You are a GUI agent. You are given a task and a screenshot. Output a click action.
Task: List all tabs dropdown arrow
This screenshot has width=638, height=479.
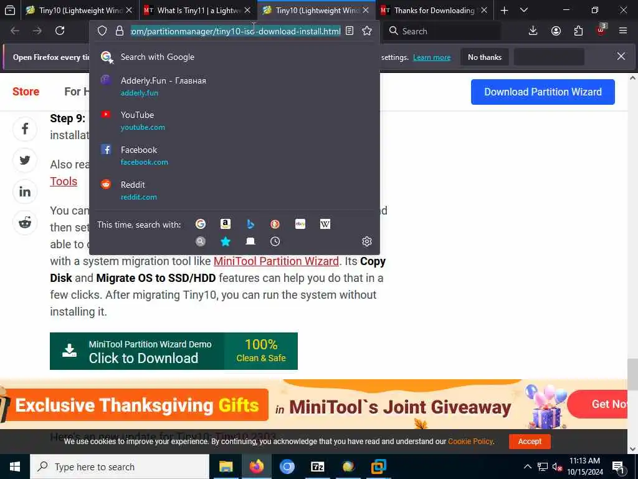tap(524, 10)
